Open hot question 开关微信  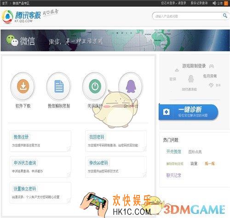[x=173, y=151]
